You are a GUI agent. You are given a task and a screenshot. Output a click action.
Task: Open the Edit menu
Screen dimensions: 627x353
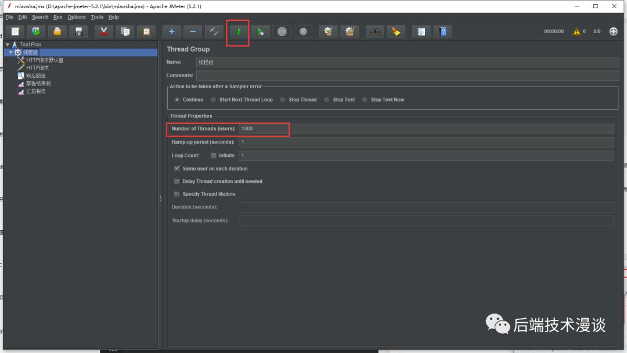(23, 17)
